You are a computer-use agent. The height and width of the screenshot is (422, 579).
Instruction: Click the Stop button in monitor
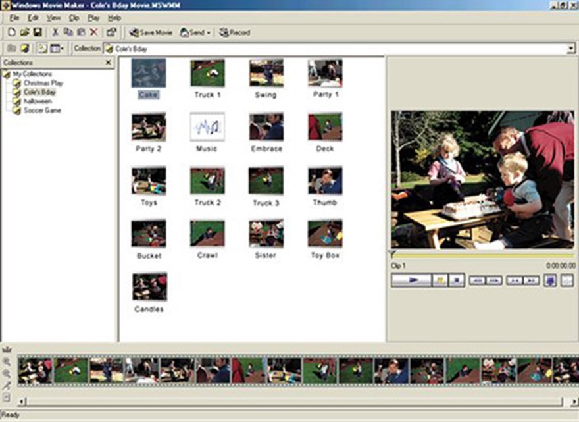(x=457, y=280)
